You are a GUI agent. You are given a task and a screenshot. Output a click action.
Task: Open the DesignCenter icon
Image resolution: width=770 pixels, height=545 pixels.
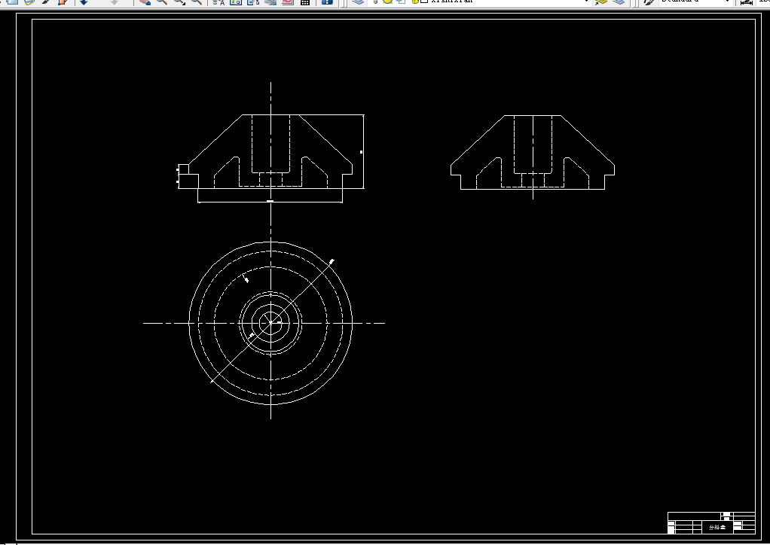236,2
